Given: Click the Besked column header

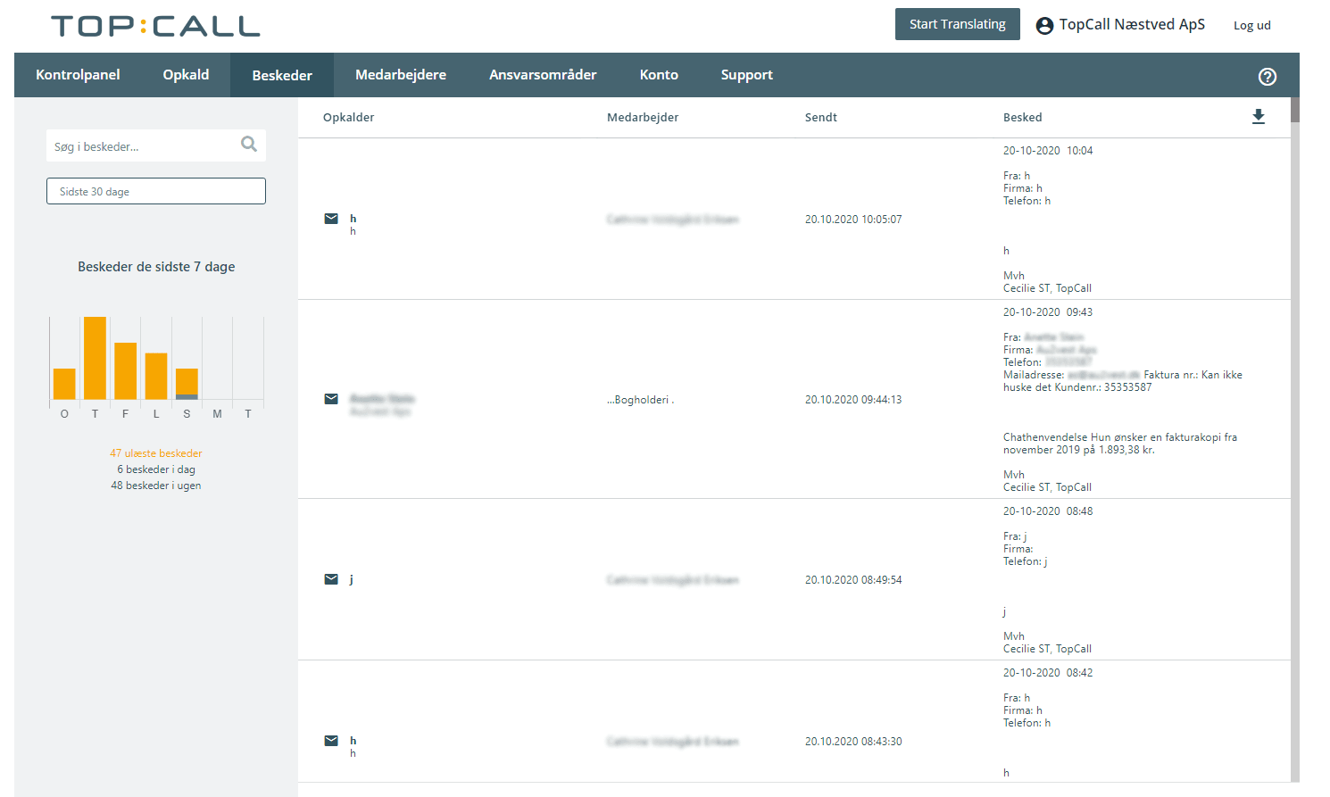Looking at the screenshot, I should (1023, 118).
